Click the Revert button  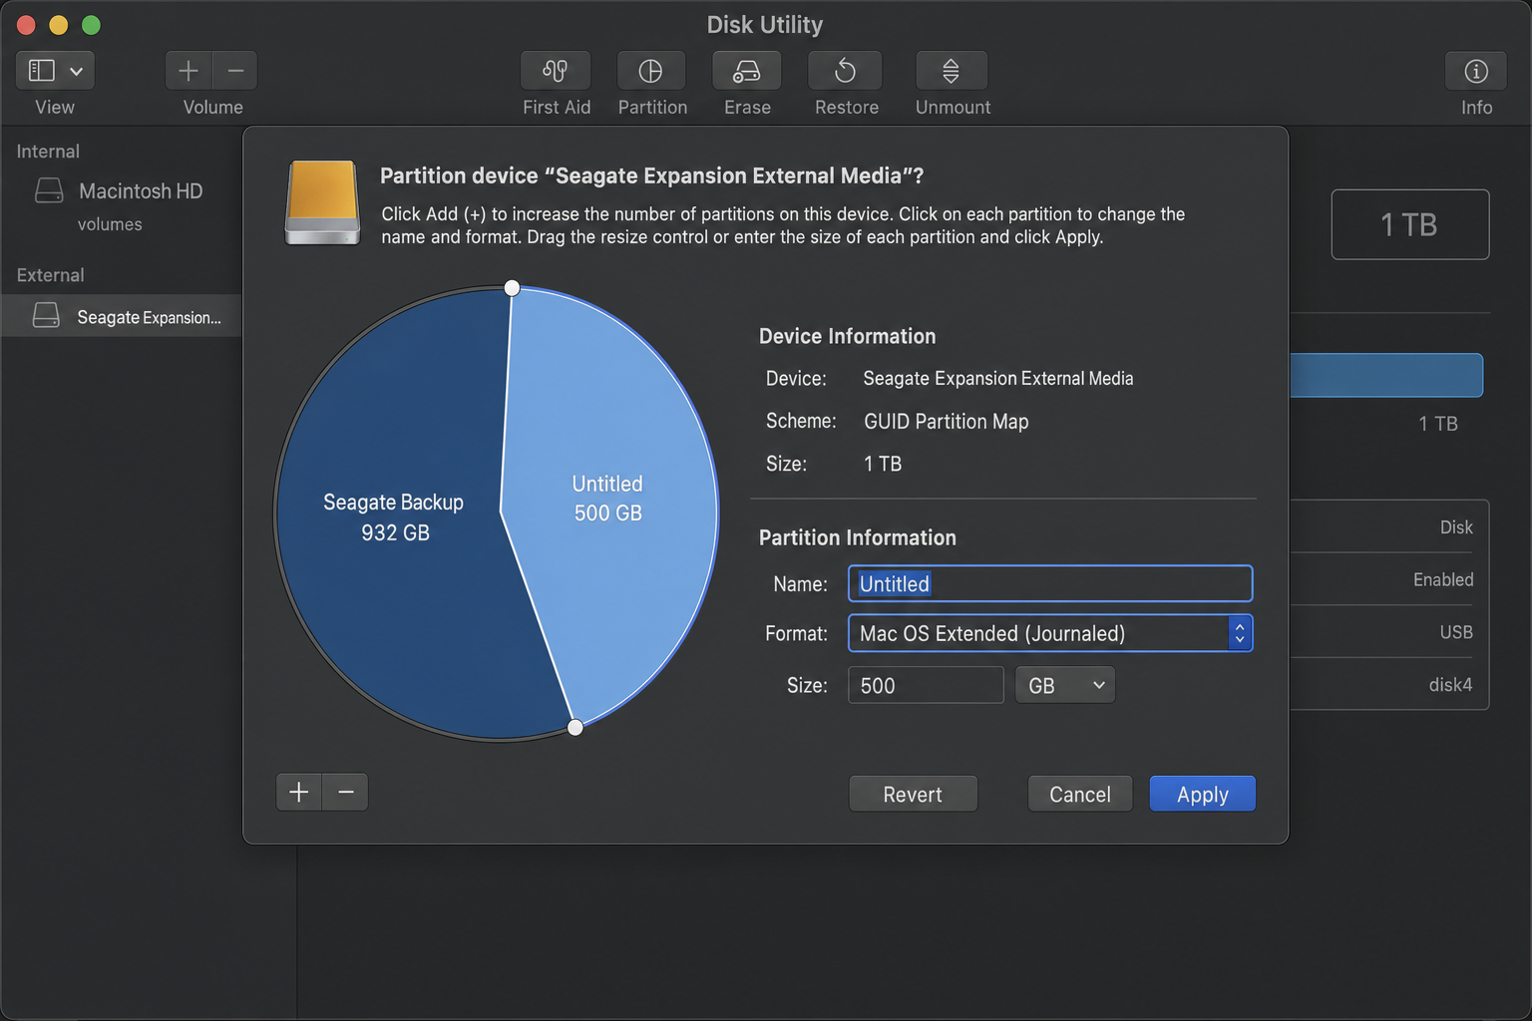click(913, 794)
